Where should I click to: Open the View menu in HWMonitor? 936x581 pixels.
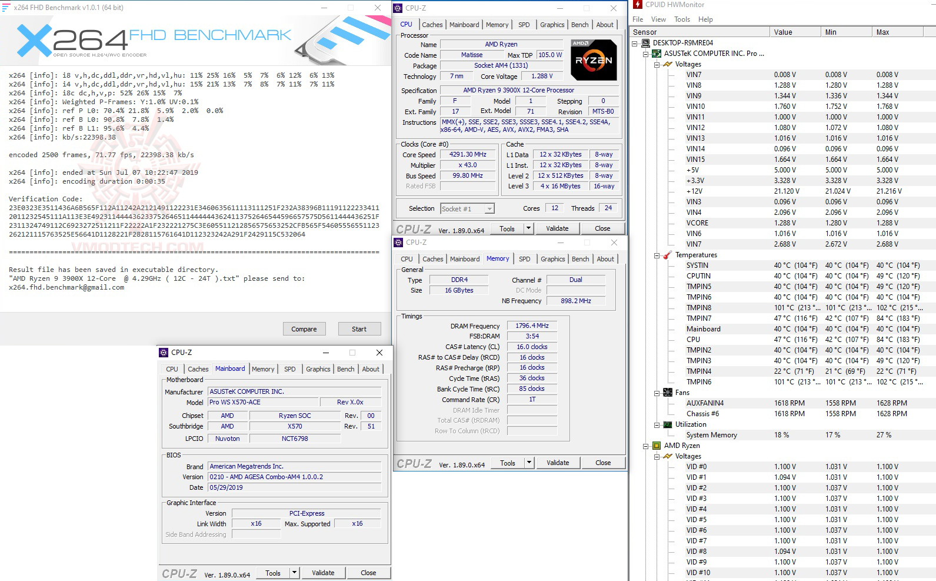[x=658, y=19]
